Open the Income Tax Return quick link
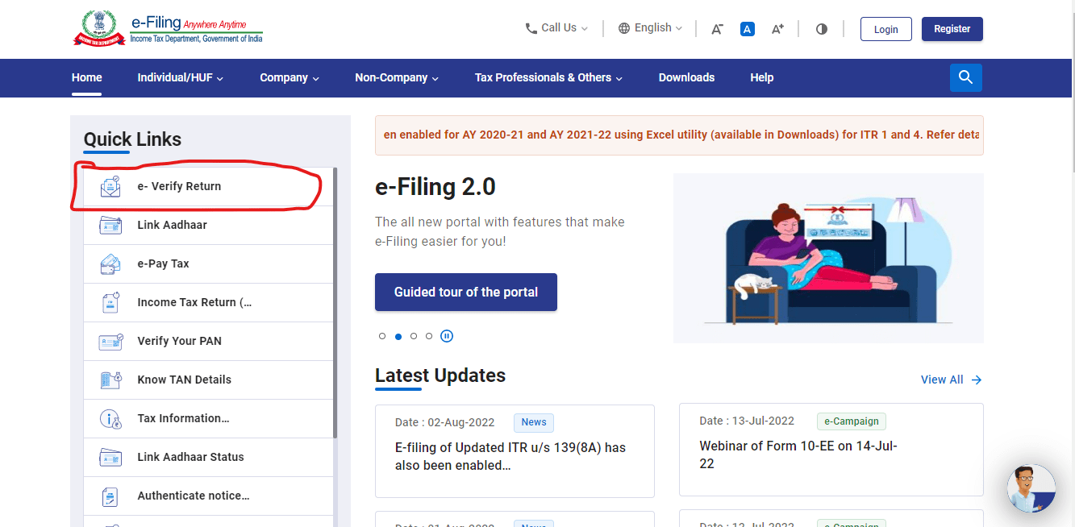Viewport: 1075px width, 527px height. [208, 303]
